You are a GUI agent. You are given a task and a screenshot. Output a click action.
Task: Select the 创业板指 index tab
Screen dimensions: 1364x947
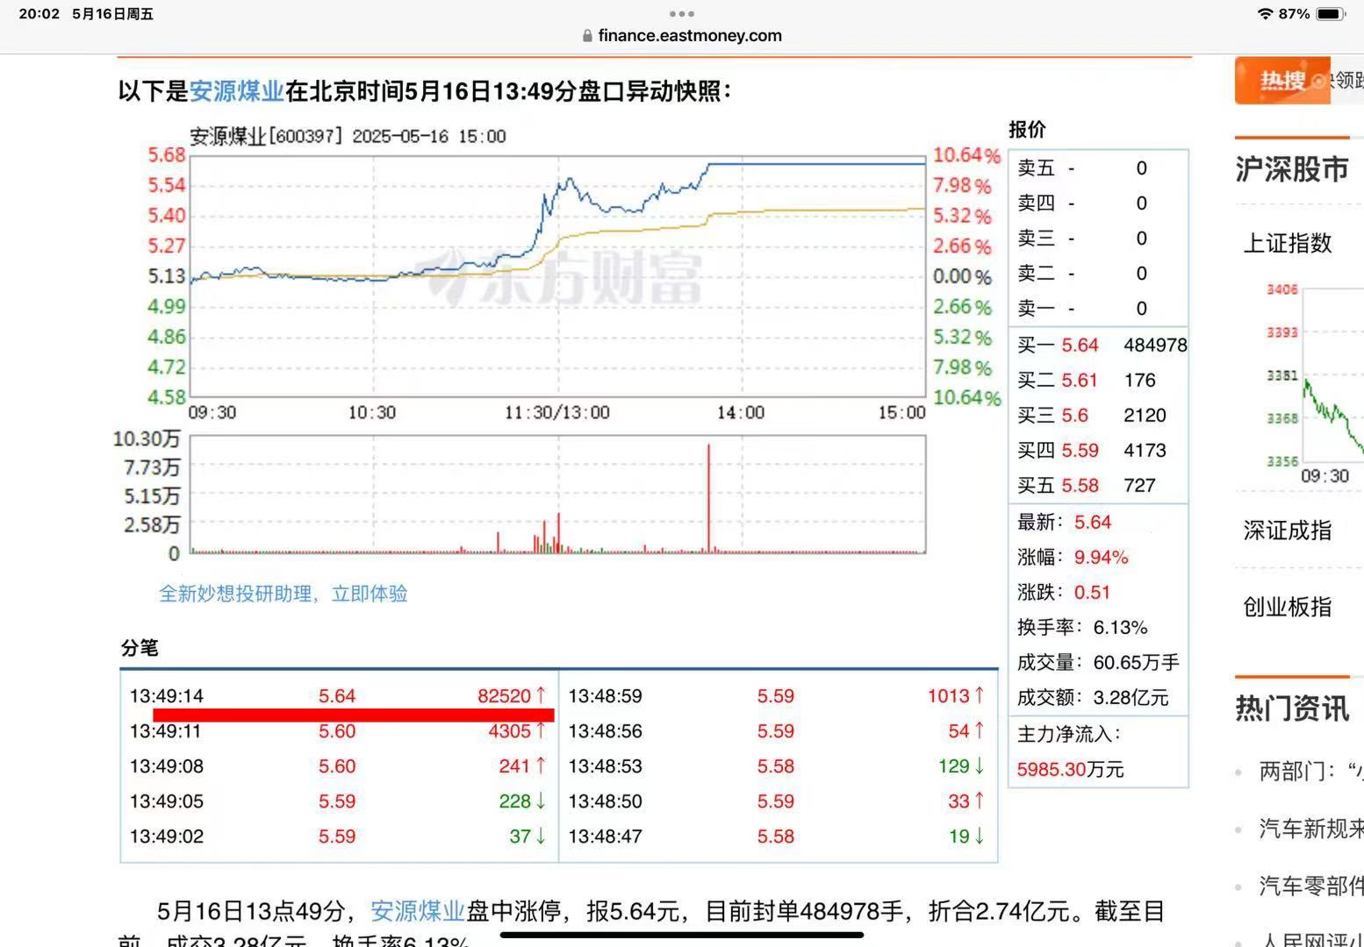[1288, 607]
